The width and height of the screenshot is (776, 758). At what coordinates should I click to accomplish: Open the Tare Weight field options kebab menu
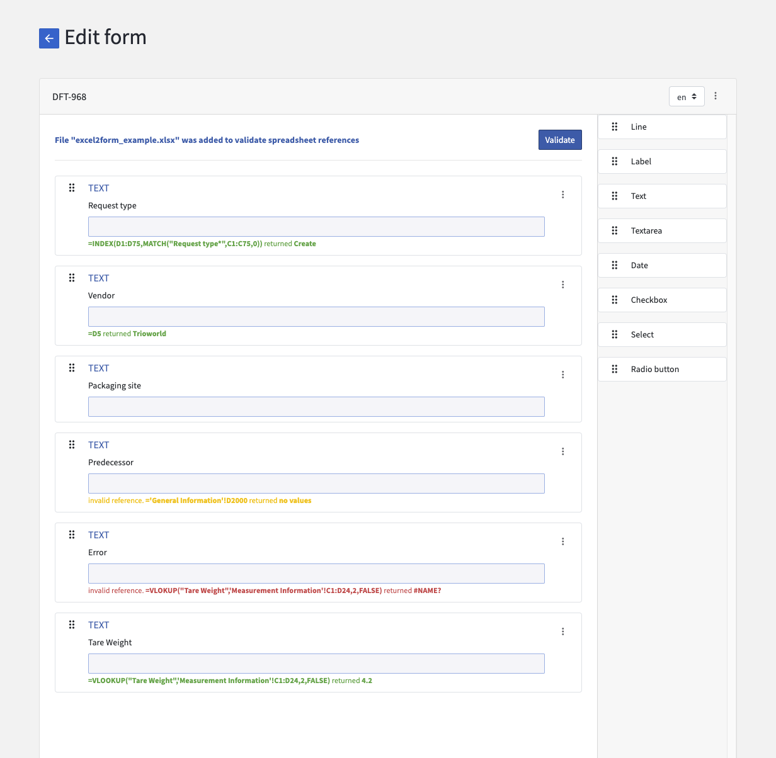pyautogui.click(x=562, y=631)
